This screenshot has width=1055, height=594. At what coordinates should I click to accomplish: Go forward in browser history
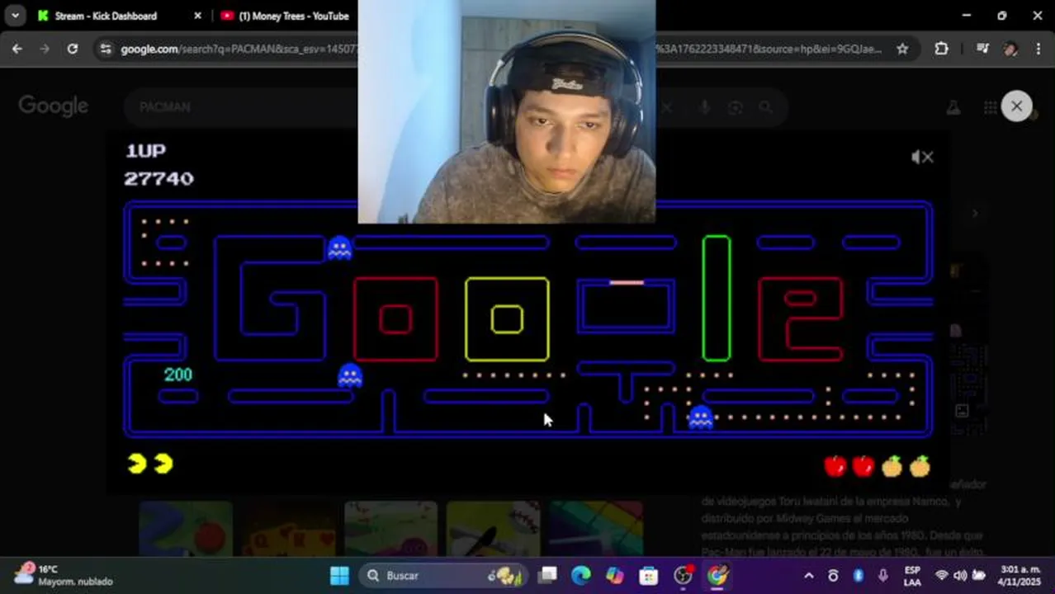pyautogui.click(x=45, y=49)
